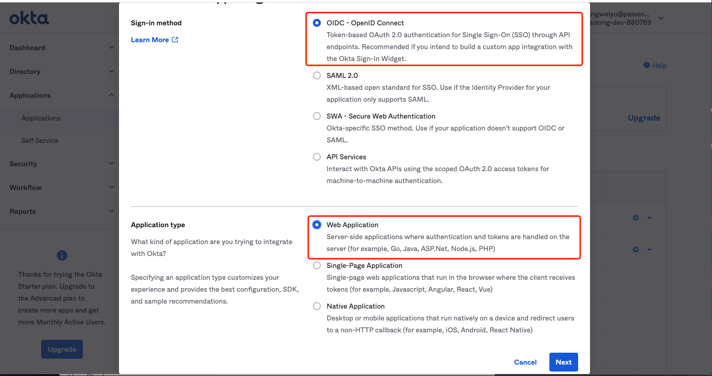Open the lower gear dropdown arrow
This screenshot has width=712, height=376.
click(649, 250)
